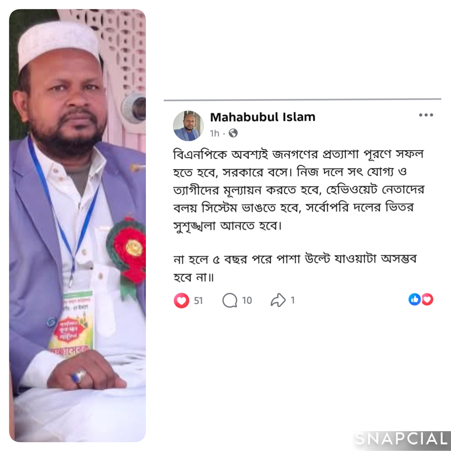
Task: Click the globe public privacy icon
Action: tap(233, 133)
